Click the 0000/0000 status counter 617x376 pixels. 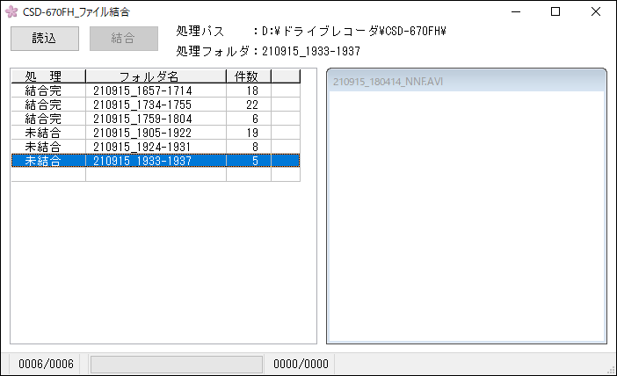pyautogui.click(x=301, y=365)
